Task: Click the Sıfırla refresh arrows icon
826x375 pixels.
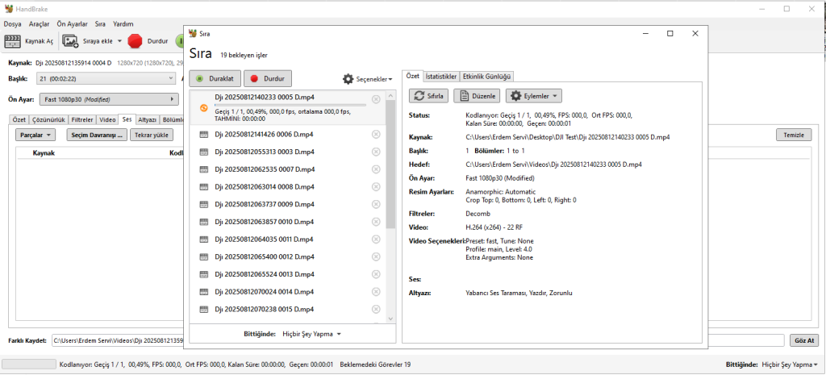Action: pyautogui.click(x=419, y=96)
